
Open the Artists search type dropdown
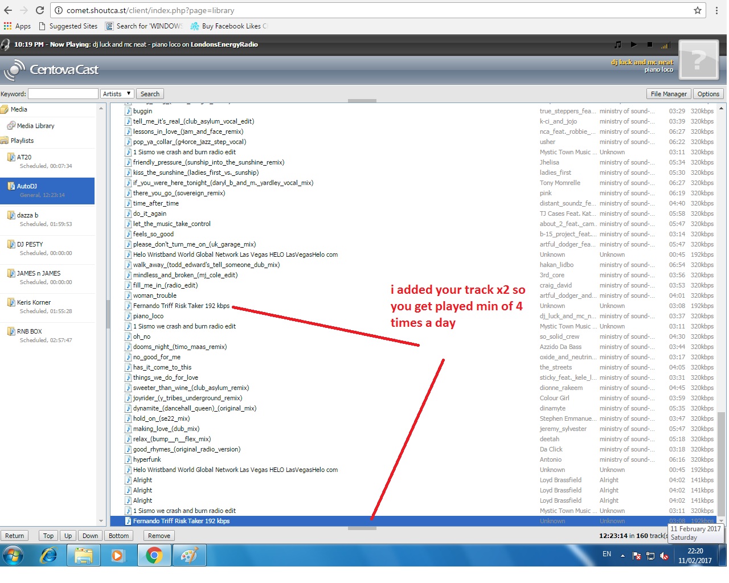[117, 94]
